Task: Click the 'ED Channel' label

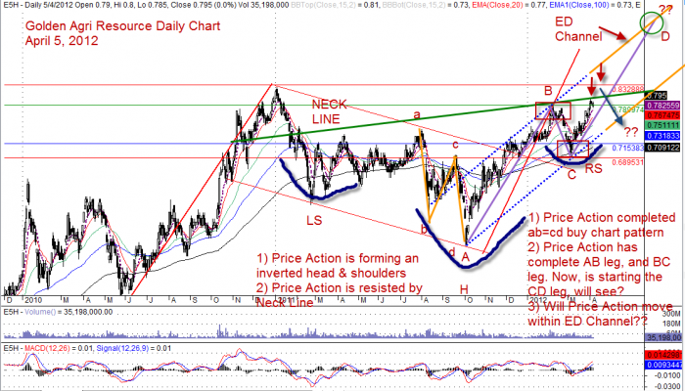Action: (x=577, y=28)
